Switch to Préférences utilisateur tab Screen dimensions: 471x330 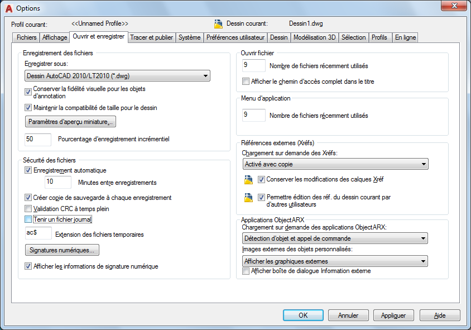[235, 37]
